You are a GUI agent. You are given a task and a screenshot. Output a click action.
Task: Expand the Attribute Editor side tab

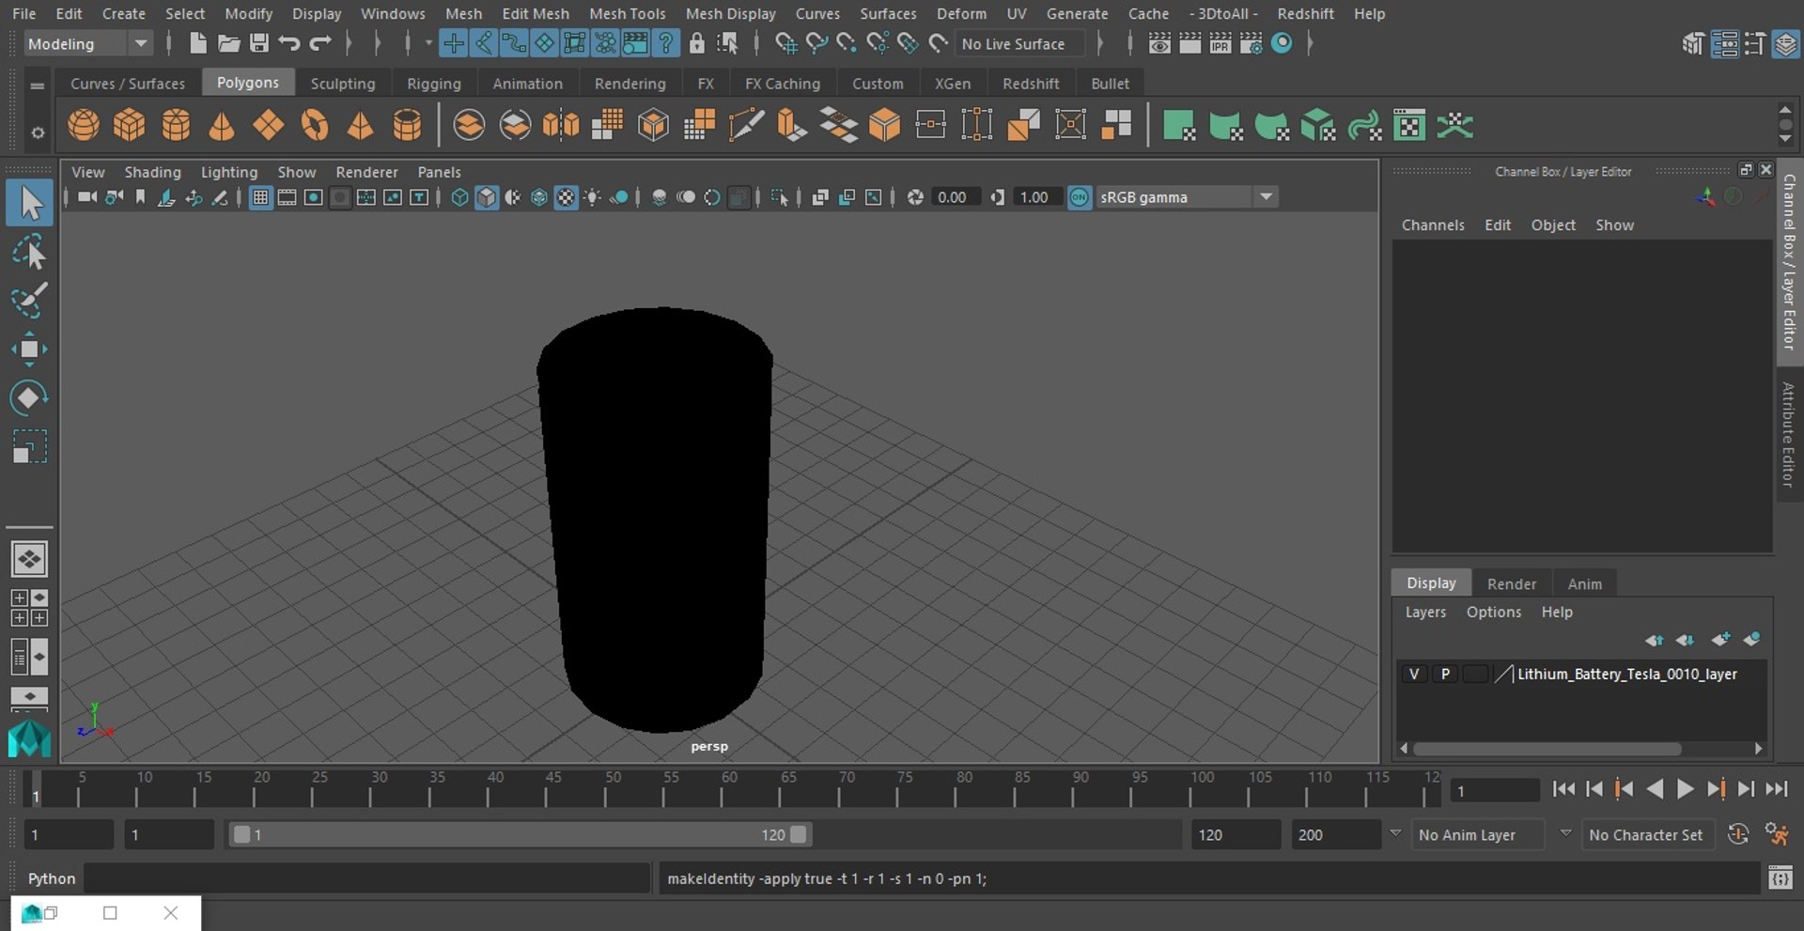point(1789,434)
